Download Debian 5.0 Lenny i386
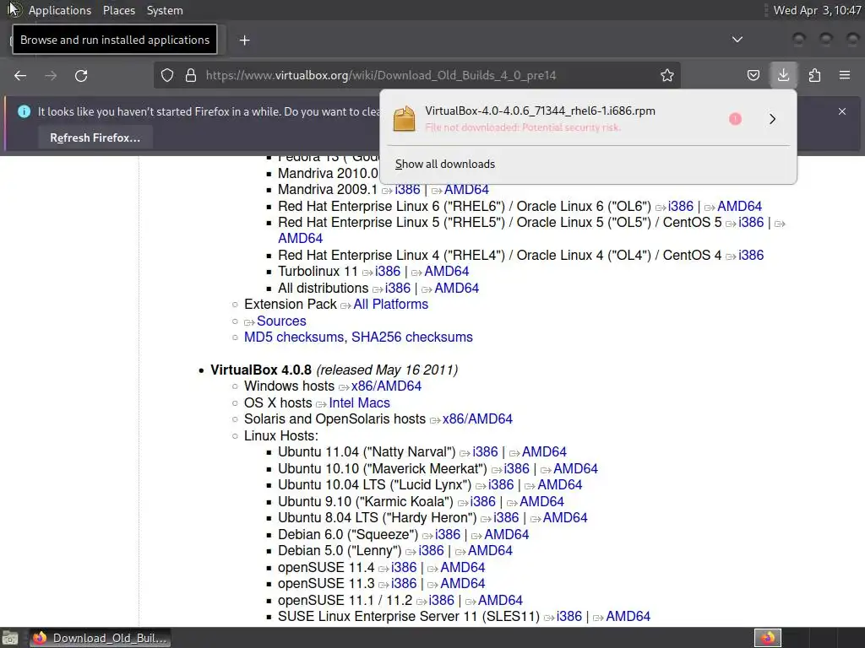 pos(431,550)
